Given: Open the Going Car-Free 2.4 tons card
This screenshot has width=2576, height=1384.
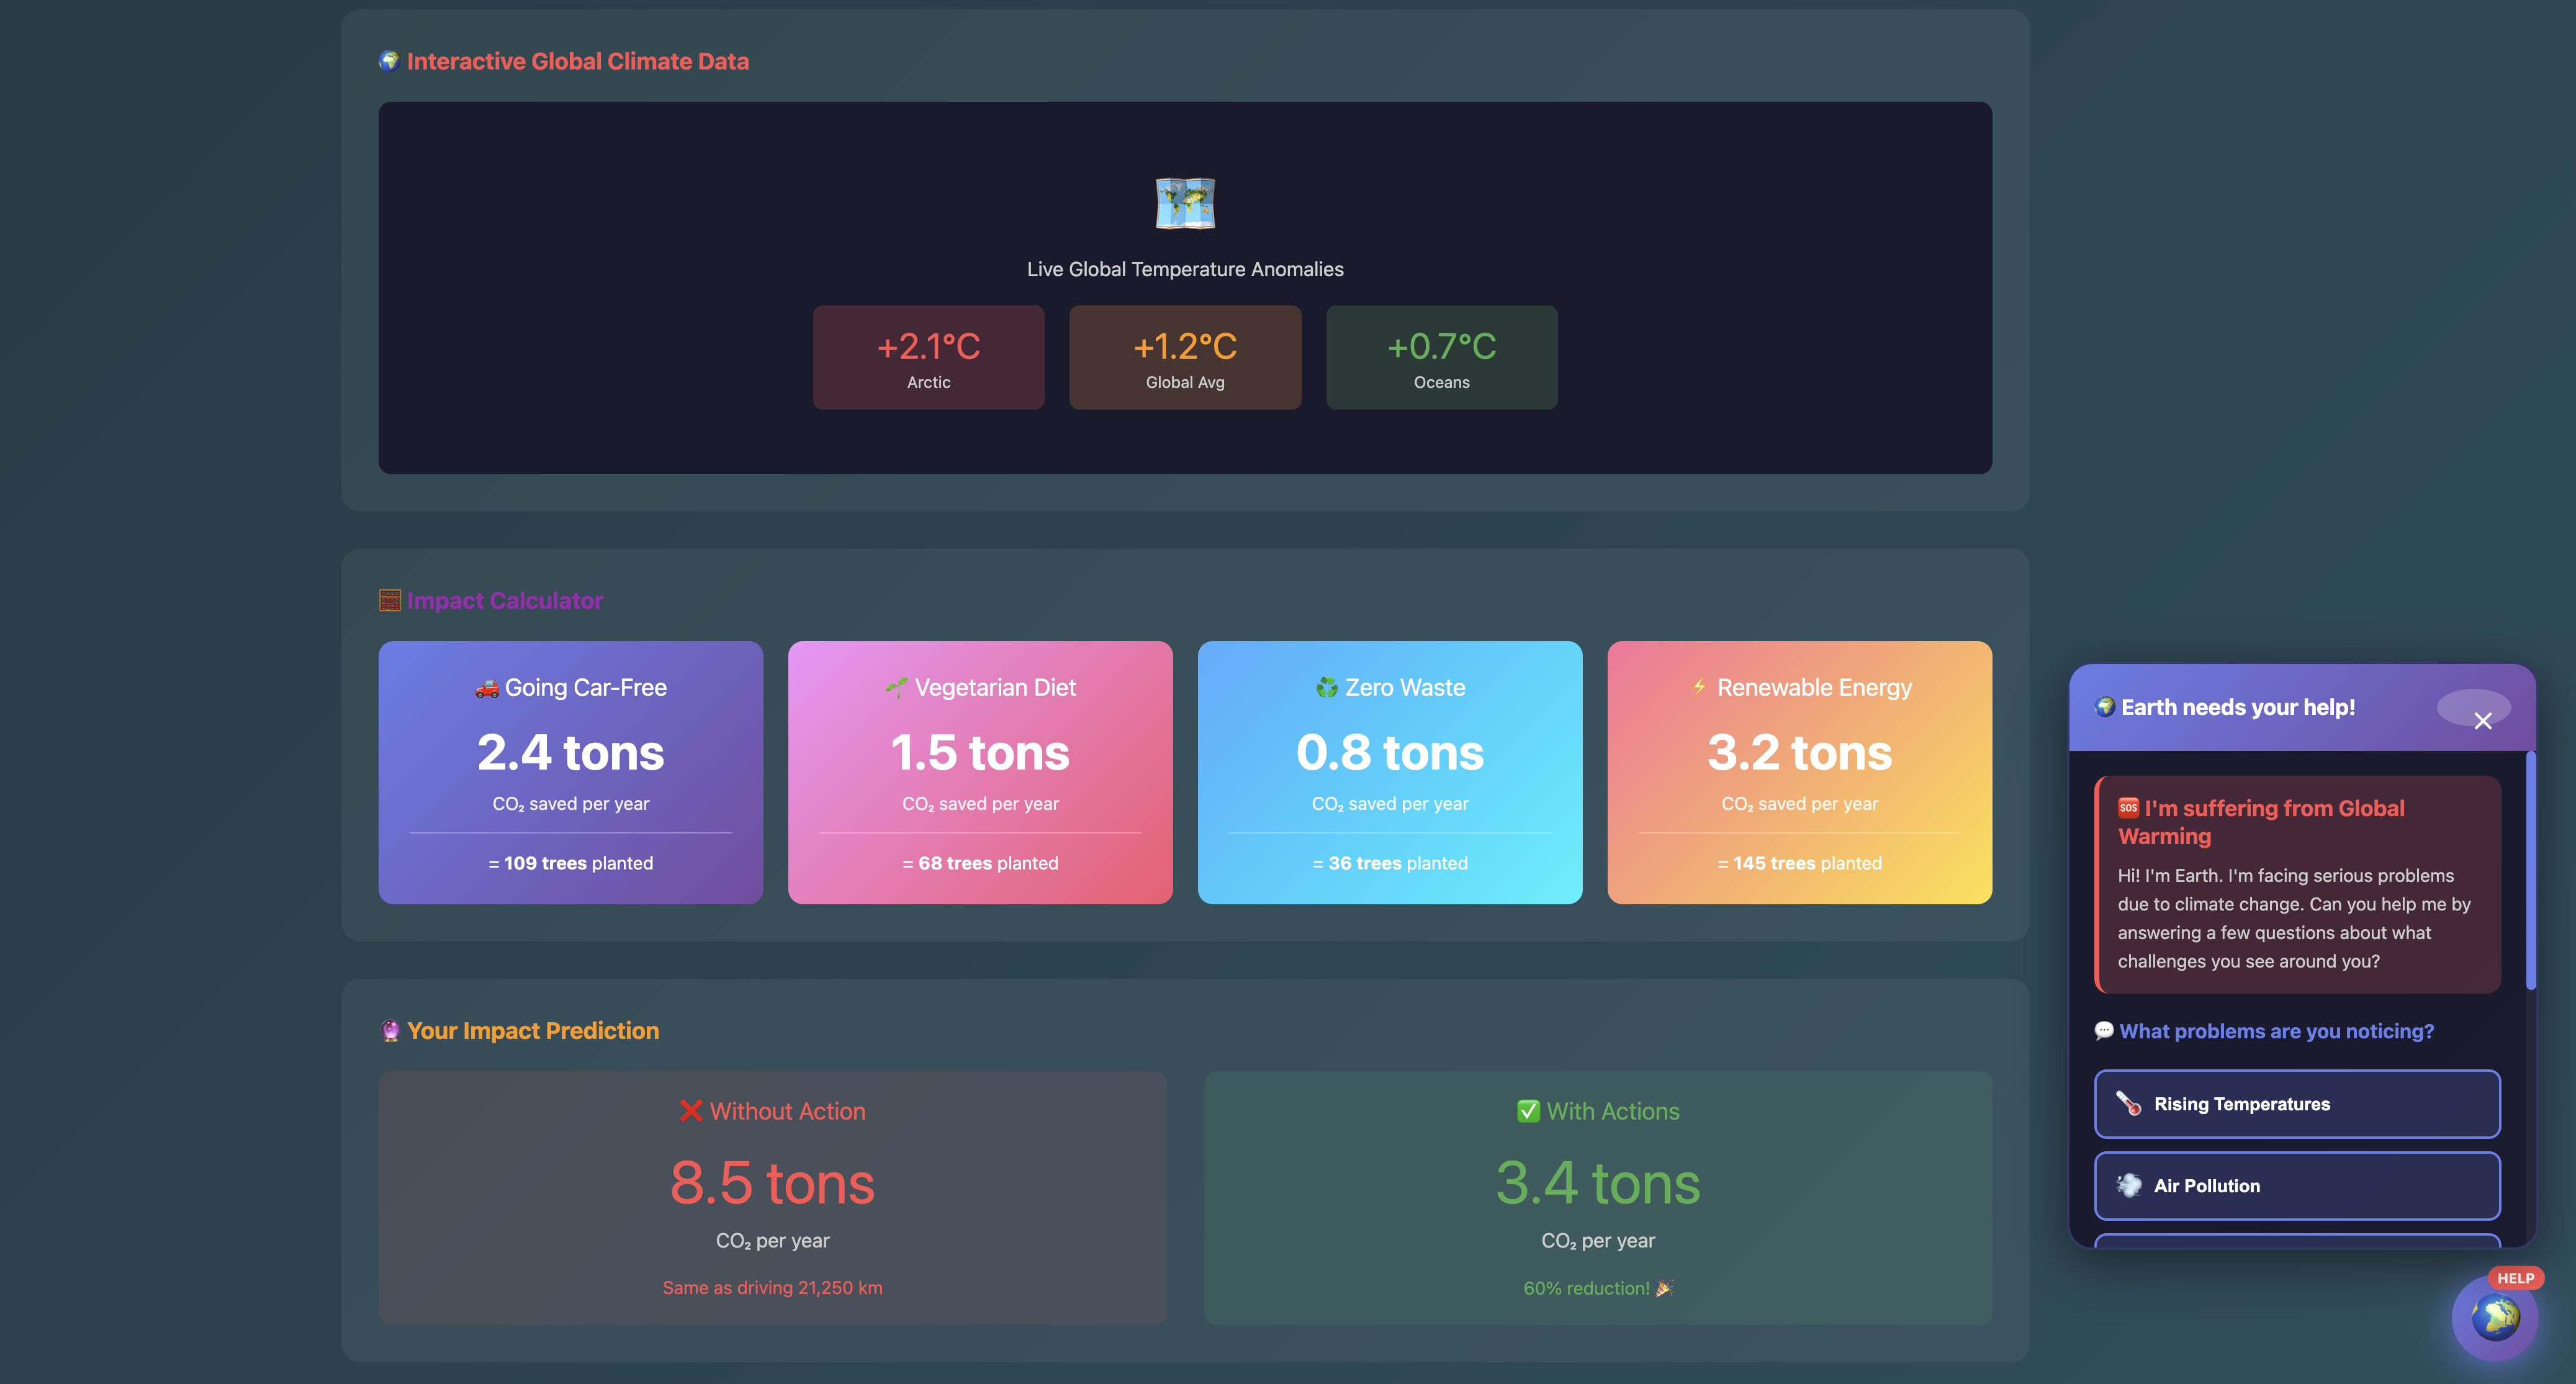Looking at the screenshot, I should 570,772.
